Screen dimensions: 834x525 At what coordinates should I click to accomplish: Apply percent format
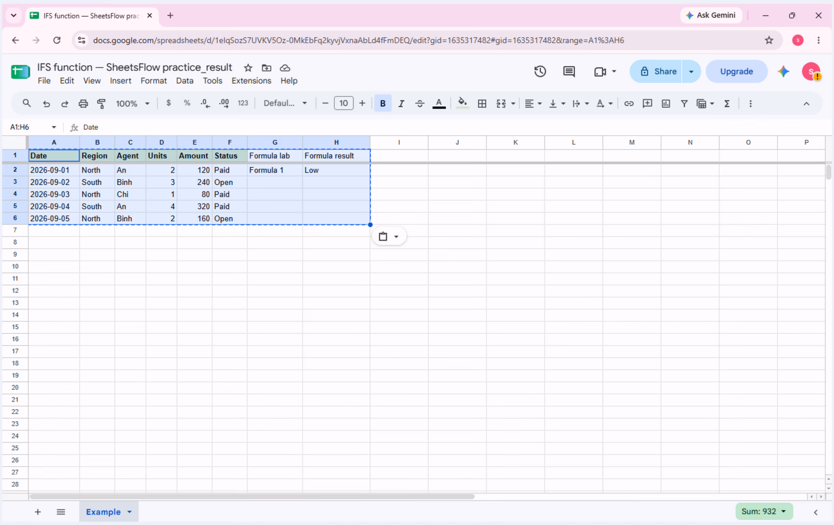187,103
